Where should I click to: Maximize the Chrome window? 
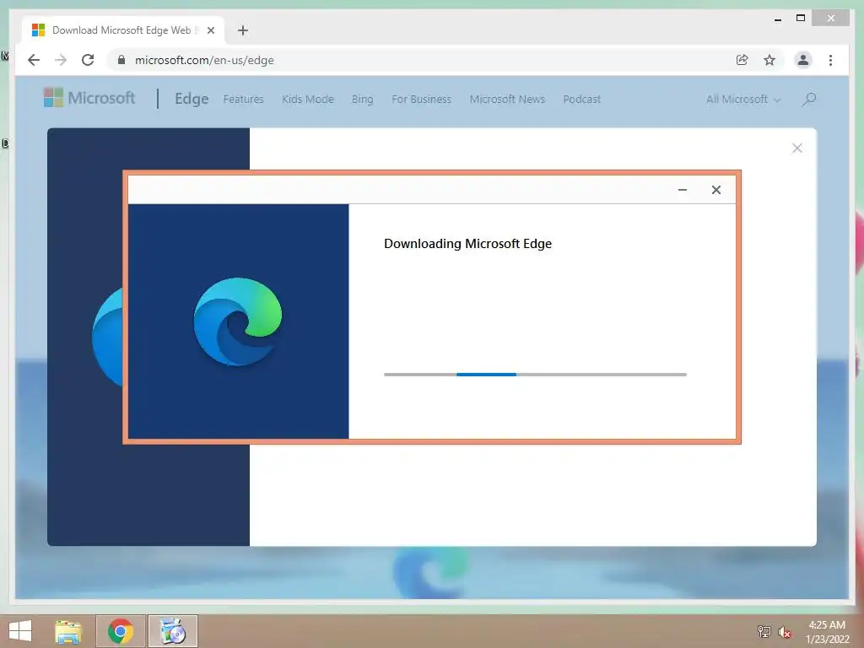coord(801,19)
